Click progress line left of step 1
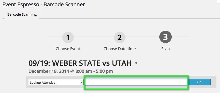The image size is (220, 93). pyautogui.click(x=56, y=37)
